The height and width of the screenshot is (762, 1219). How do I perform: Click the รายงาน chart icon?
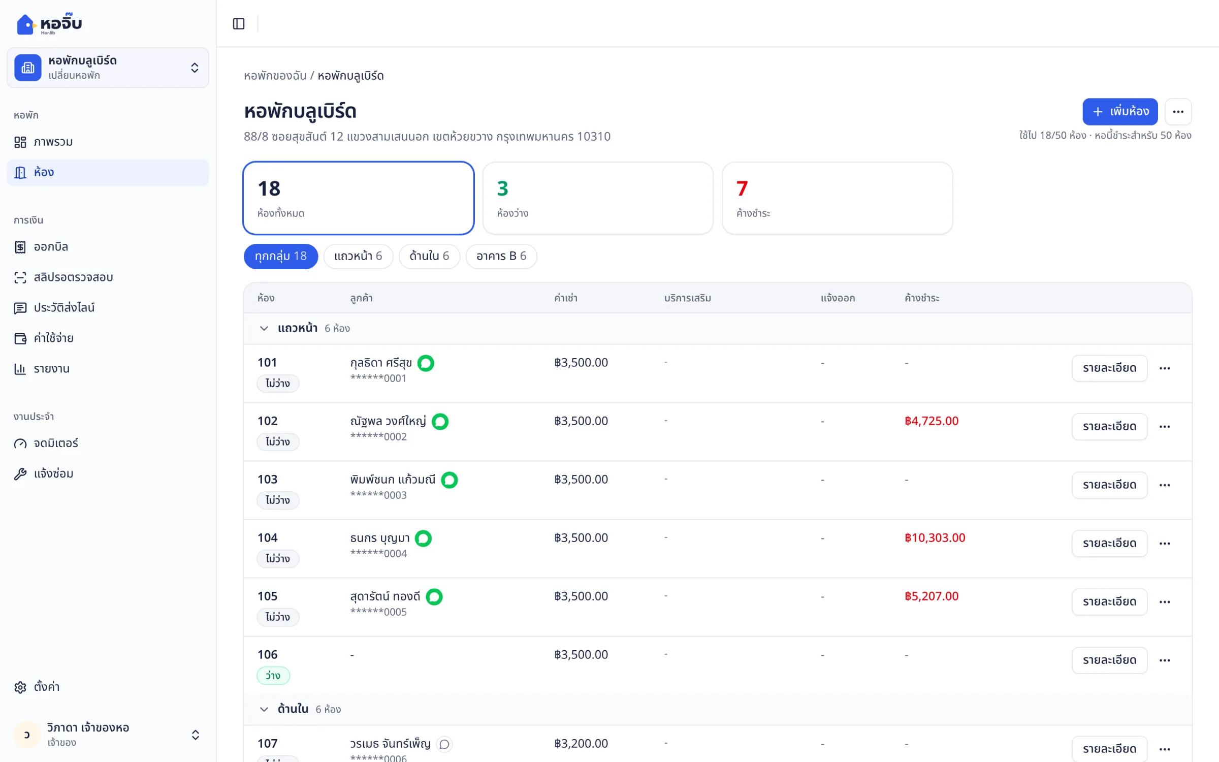pos(20,369)
